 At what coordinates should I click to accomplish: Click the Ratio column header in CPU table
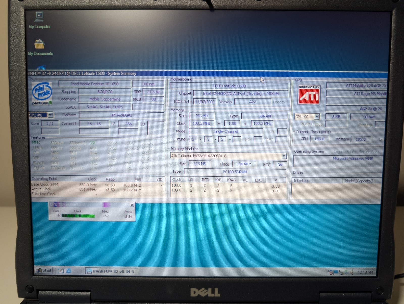110,179
